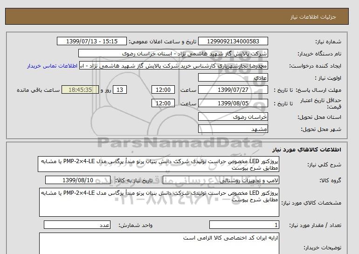The width and height of the screenshot is (359, 254).
Task: Click the تاریخ نیاز به کالا date 1399/08/10
Action: (78, 180)
